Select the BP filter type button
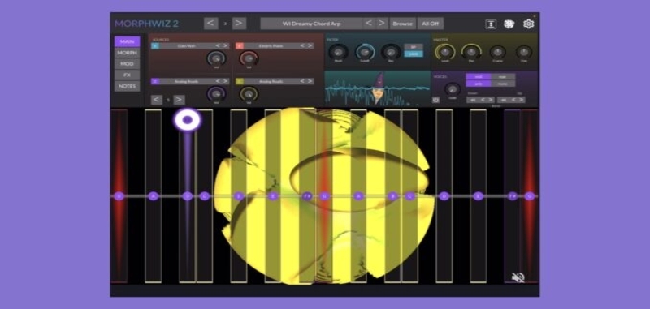The width and height of the screenshot is (650, 309). 414,47
